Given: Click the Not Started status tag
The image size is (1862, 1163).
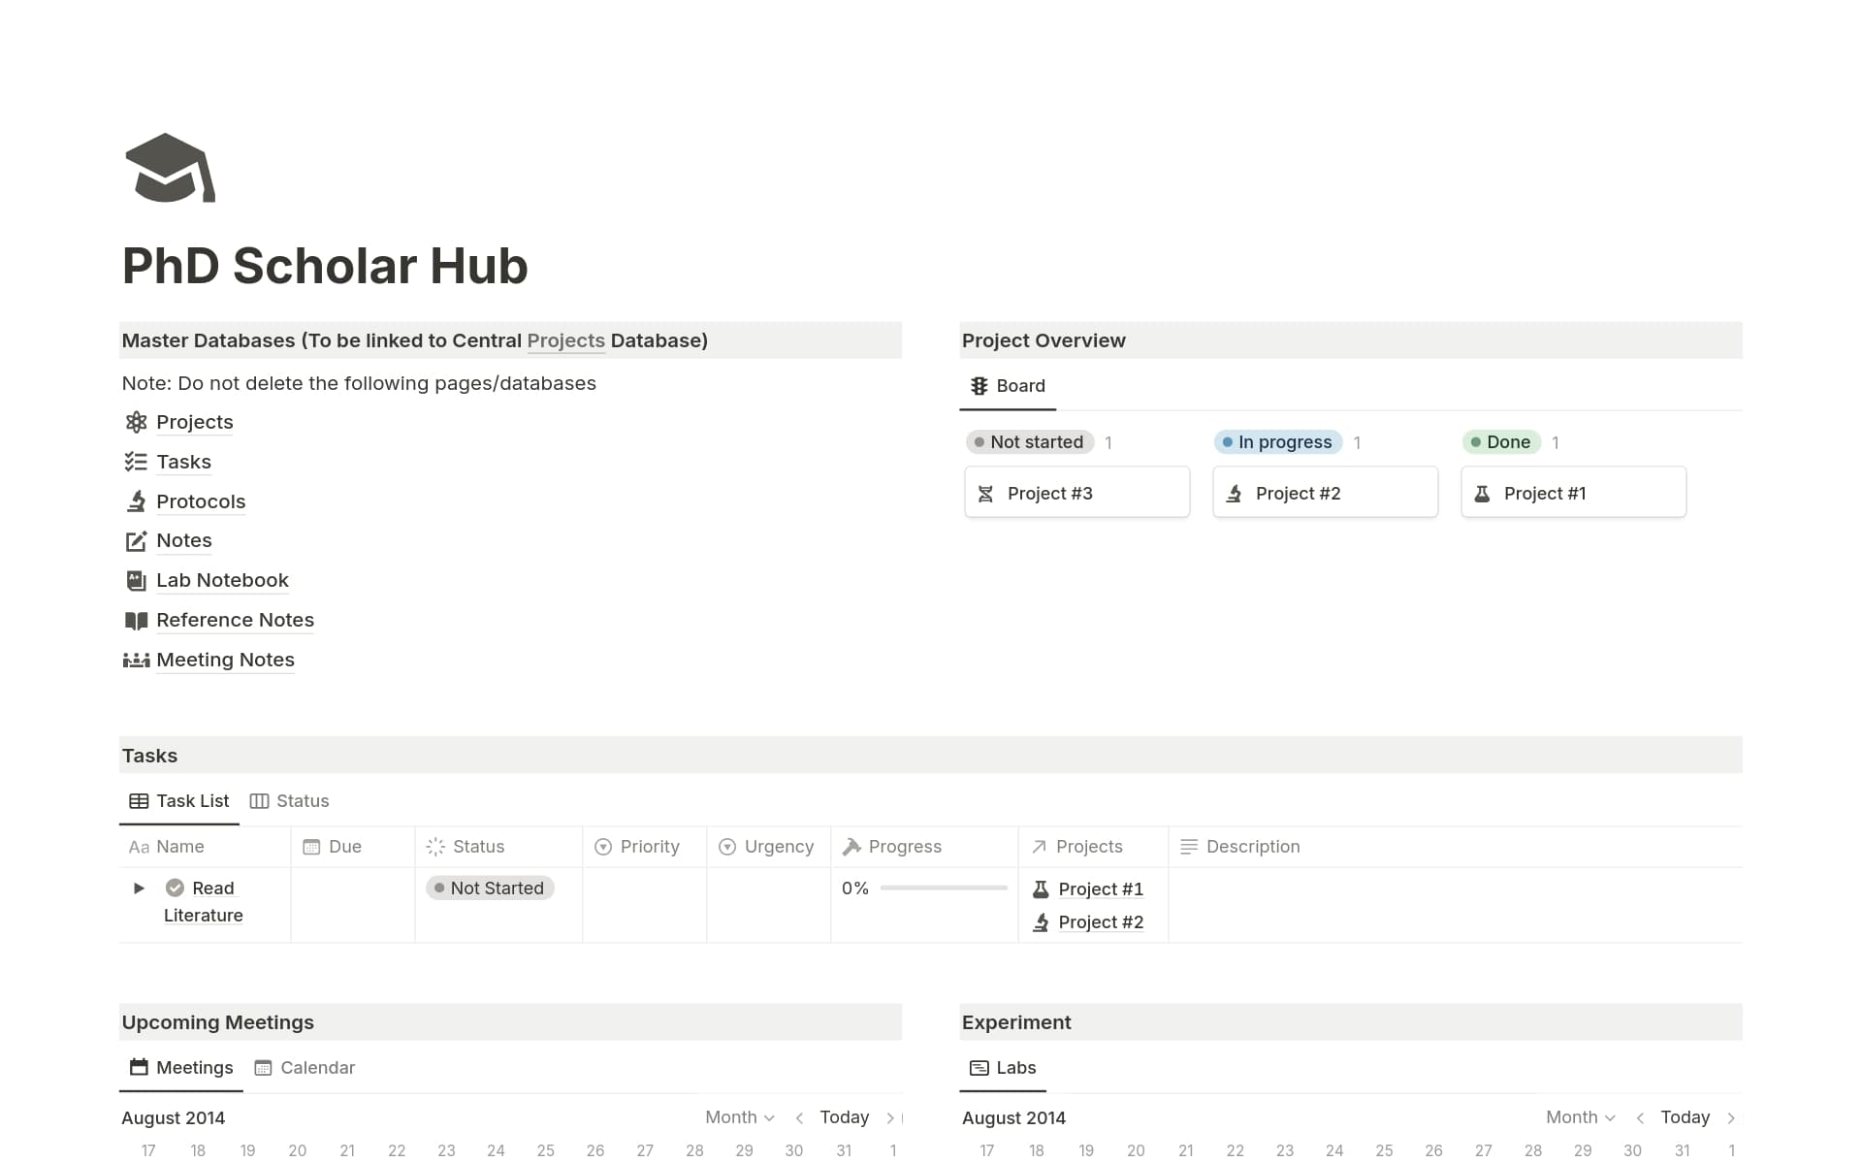Looking at the screenshot, I should 490,888.
